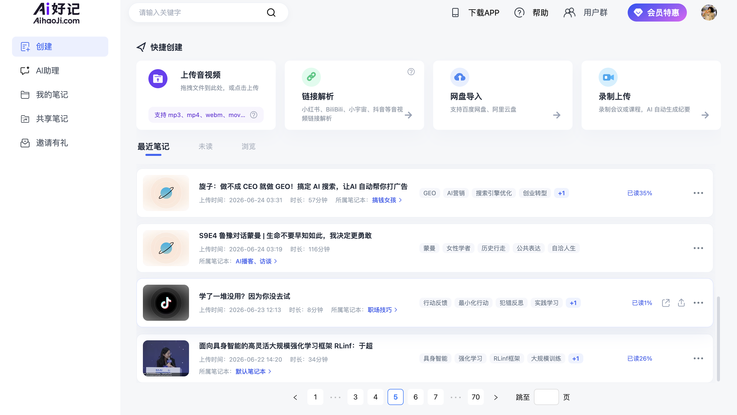Open 邀请有礼 in sidebar

[x=60, y=143]
